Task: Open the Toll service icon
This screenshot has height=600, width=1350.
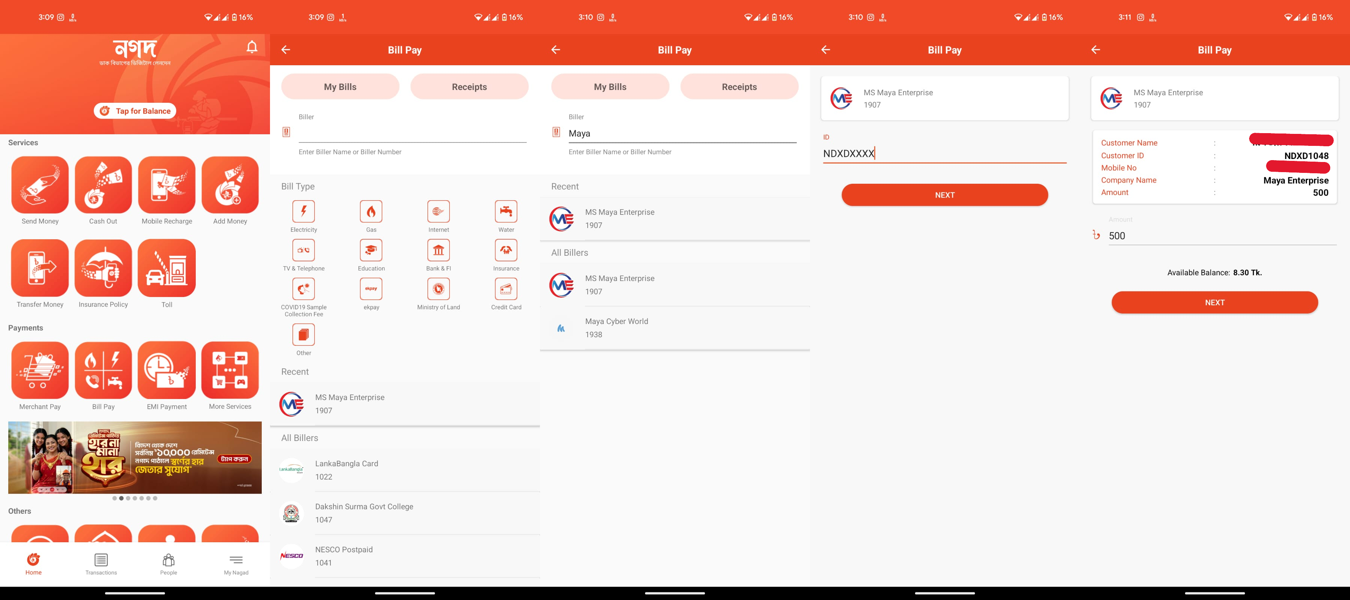Action: [x=166, y=268]
